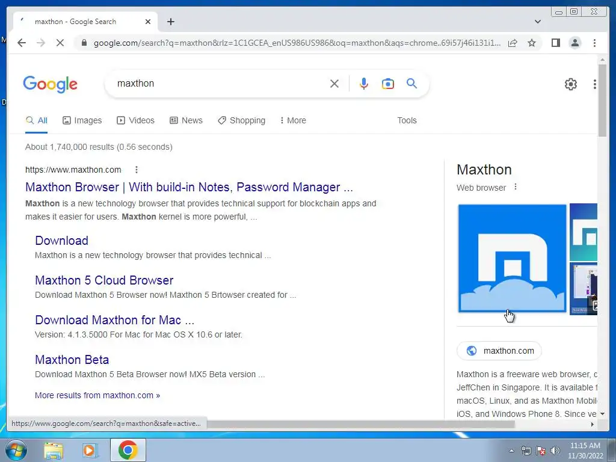Screen dimensions: 616x462
Task: Open the volume speaker tray icon
Action: [x=555, y=451]
